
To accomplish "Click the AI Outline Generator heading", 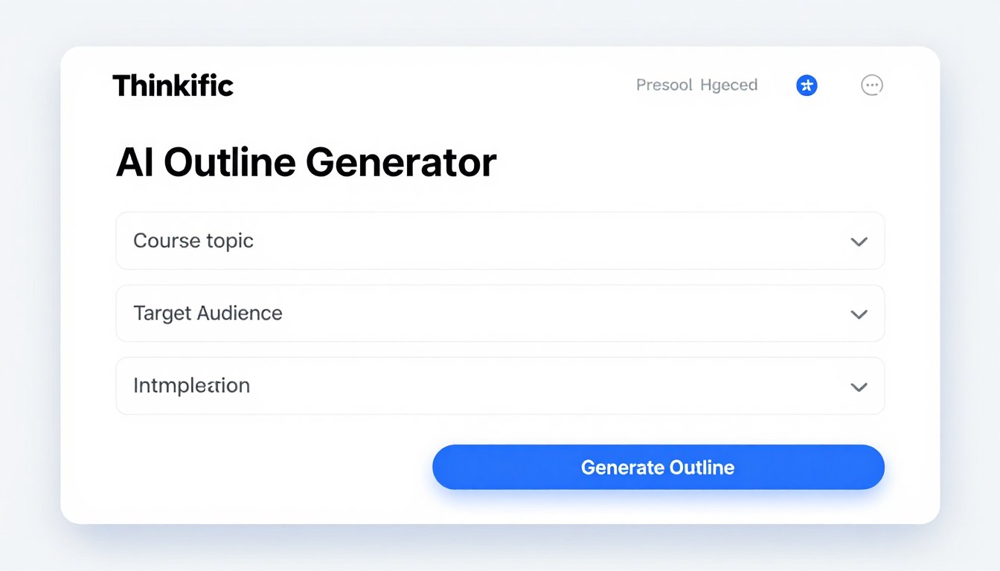I will tap(307, 162).
